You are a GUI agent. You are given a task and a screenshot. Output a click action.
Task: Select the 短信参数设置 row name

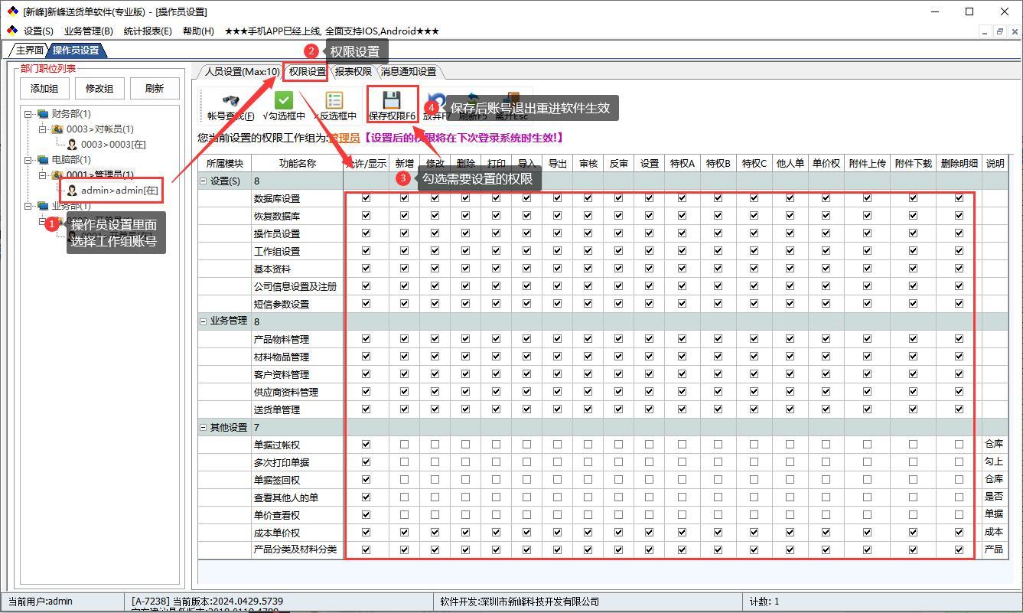(x=282, y=304)
